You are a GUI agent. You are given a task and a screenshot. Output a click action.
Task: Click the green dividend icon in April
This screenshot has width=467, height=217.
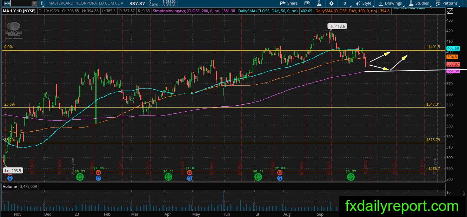pyautogui.click(x=169, y=177)
